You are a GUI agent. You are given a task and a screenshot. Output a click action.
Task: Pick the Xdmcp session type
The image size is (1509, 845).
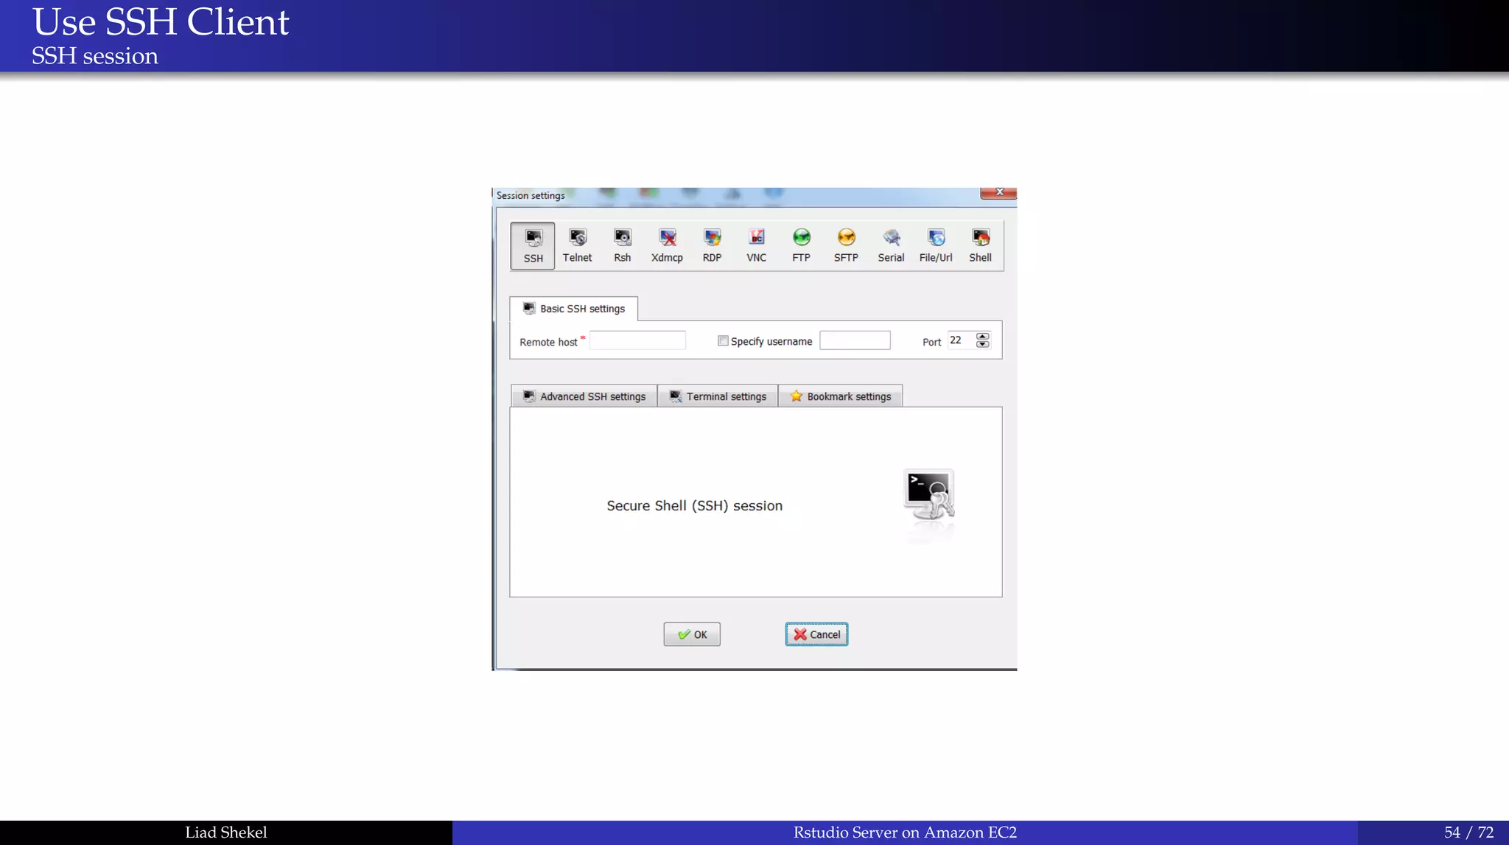pos(668,246)
